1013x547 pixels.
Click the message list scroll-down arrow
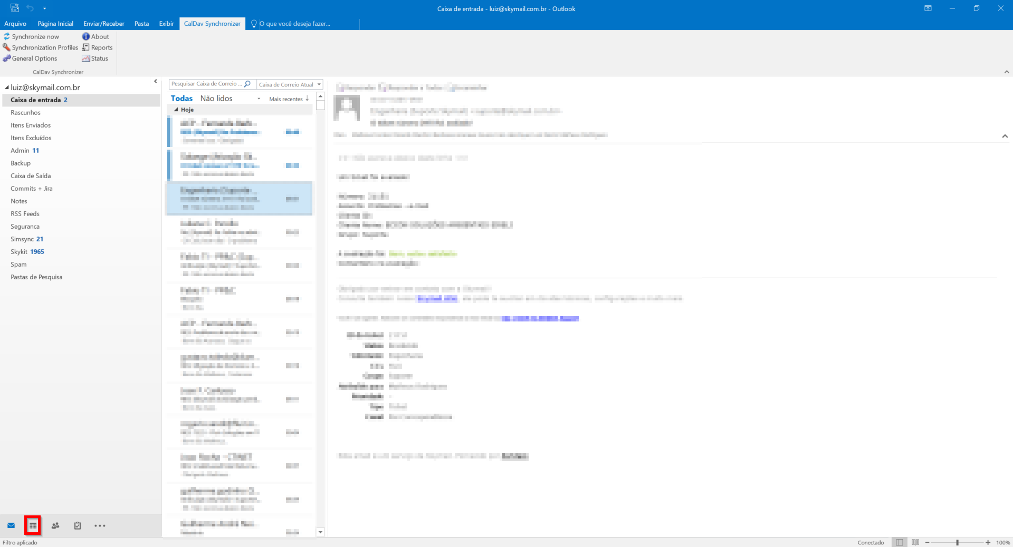[320, 532]
